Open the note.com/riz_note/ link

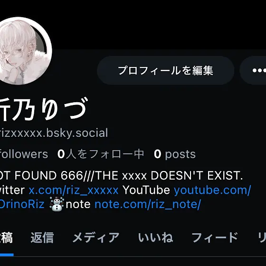(148, 204)
